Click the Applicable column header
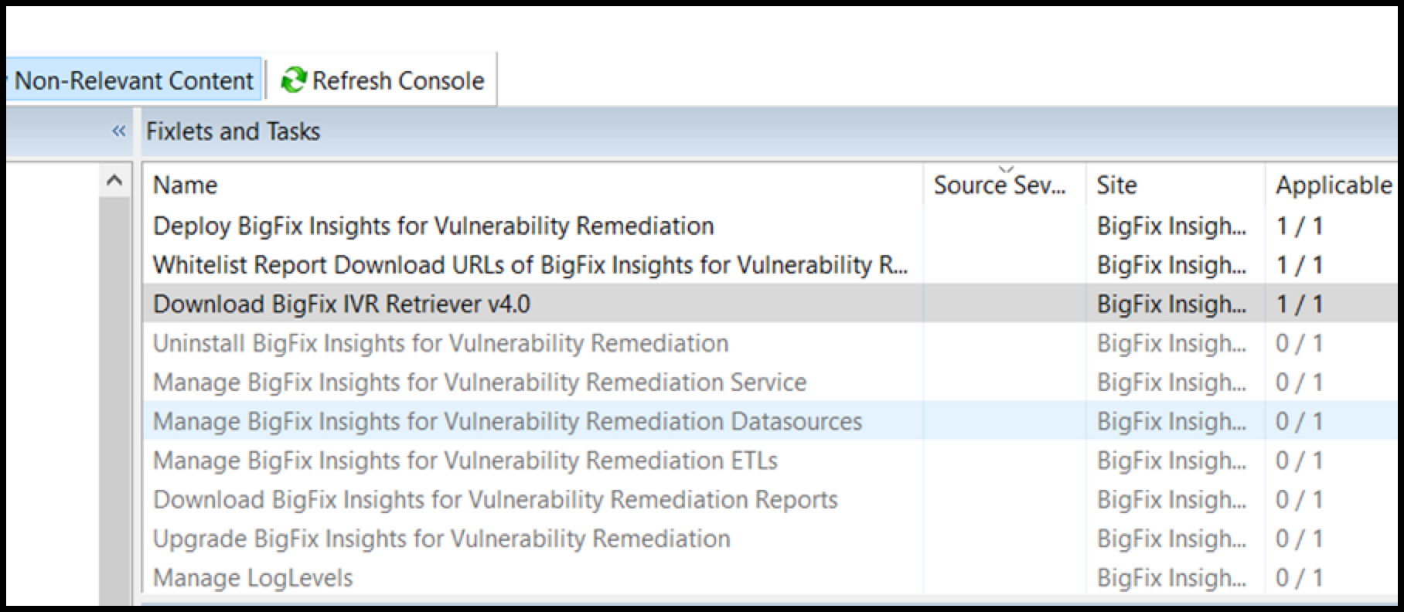The height and width of the screenshot is (612, 1404). [x=1333, y=185]
